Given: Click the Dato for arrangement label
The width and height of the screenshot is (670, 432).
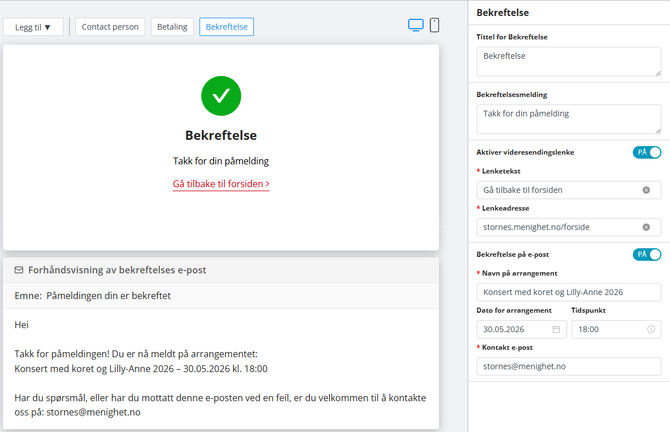Looking at the screenshot, I should point(514,310).
